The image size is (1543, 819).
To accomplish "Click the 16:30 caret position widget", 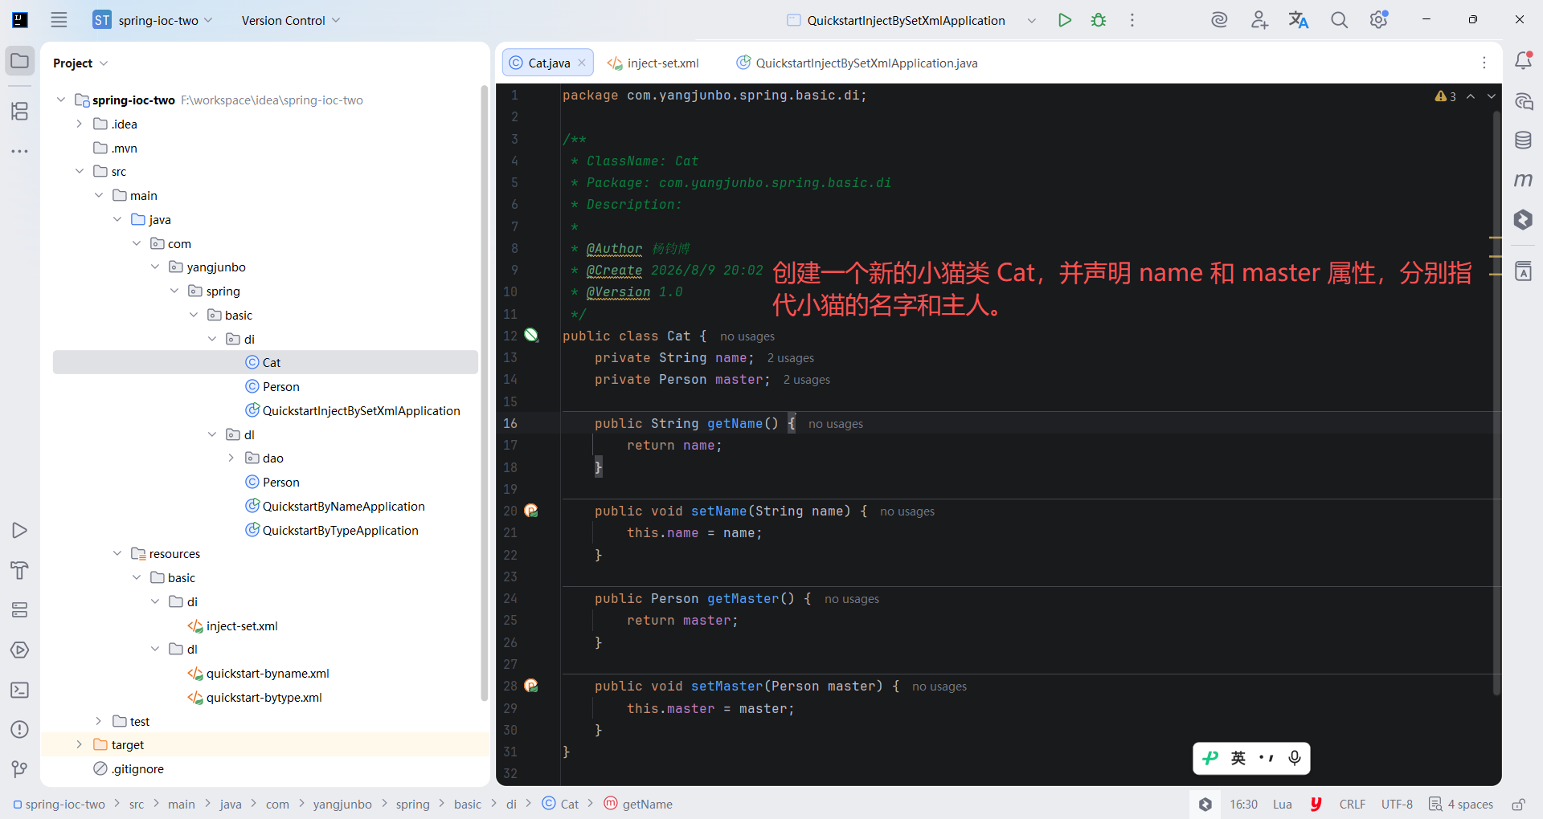I will click(1243, 804).
